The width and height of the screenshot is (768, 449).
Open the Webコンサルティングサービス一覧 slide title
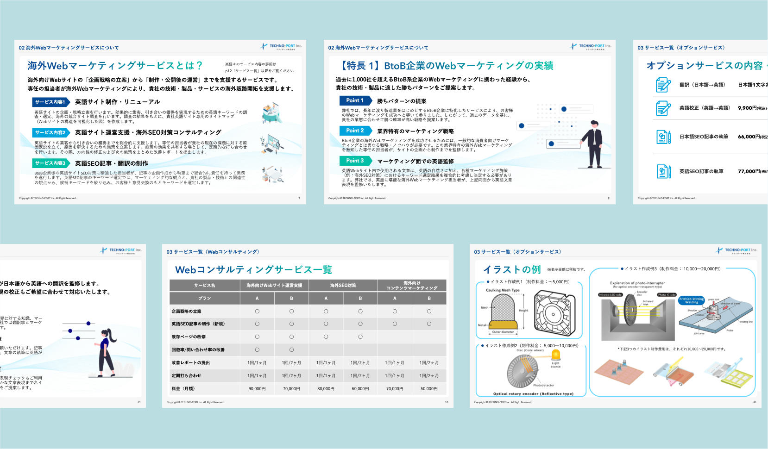[x=253, y=270]
